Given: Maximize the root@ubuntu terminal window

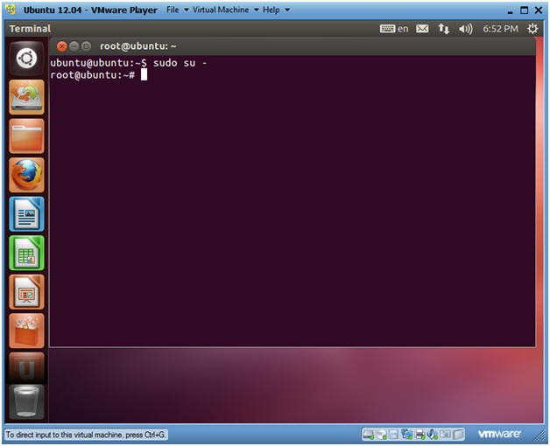Looking at the screenshot, I should coord(86,46).
